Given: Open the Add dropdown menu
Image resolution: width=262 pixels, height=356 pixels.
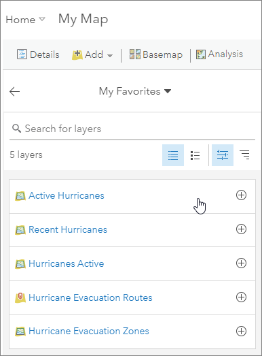Looking at the screenshot, I should [92, 54].
